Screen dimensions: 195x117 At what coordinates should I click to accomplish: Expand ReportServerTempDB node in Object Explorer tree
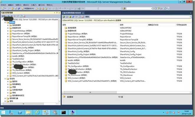[8, 36]
